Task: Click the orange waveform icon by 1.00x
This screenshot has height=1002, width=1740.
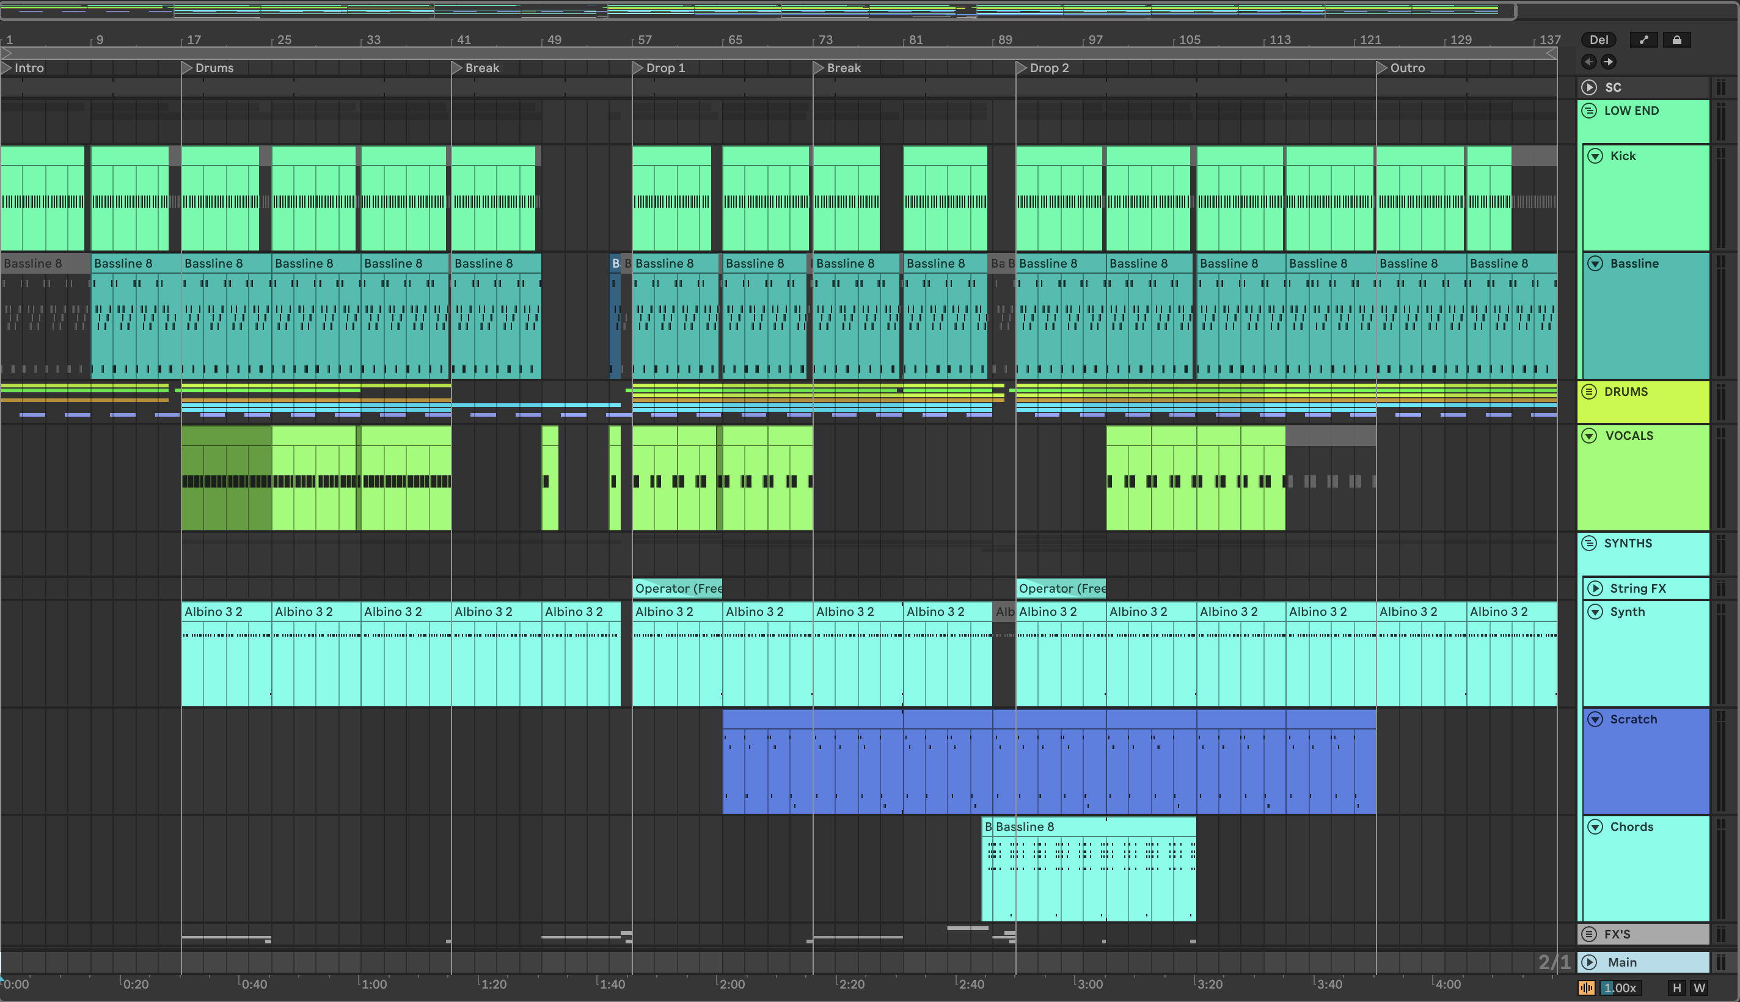Action: pos(1586,987)
